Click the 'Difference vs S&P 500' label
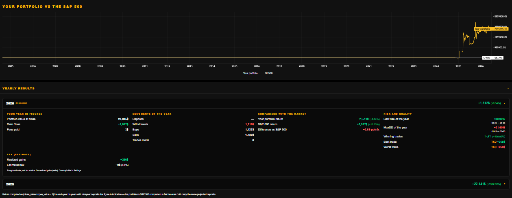512x198 pixels. pos(272,129)
